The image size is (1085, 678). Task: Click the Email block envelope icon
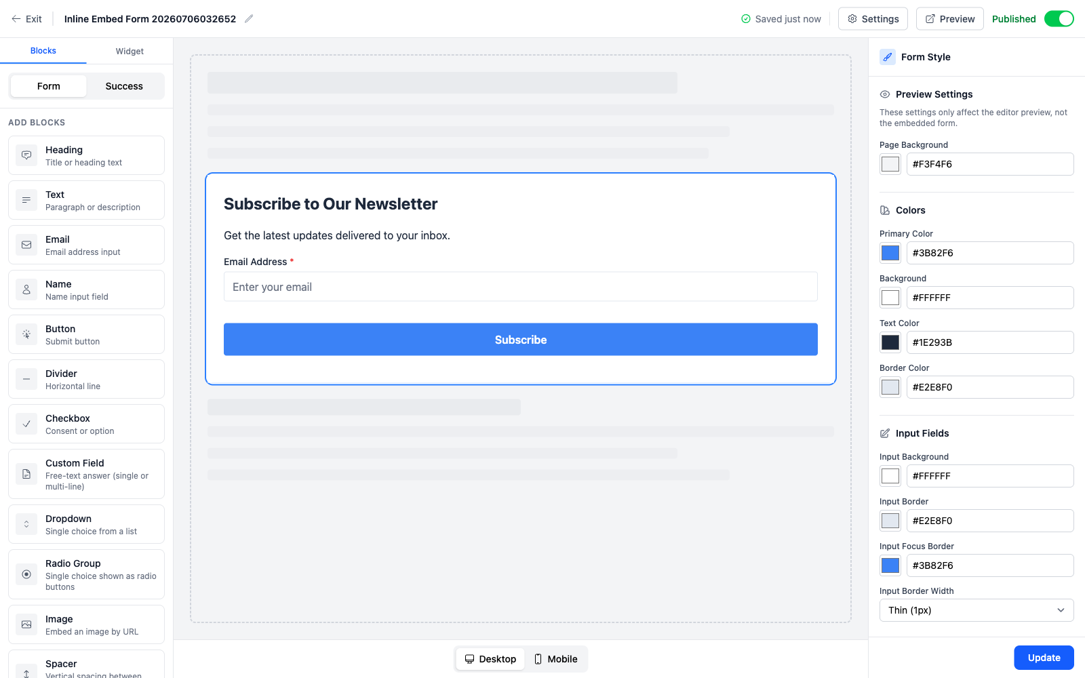(26, 245)
